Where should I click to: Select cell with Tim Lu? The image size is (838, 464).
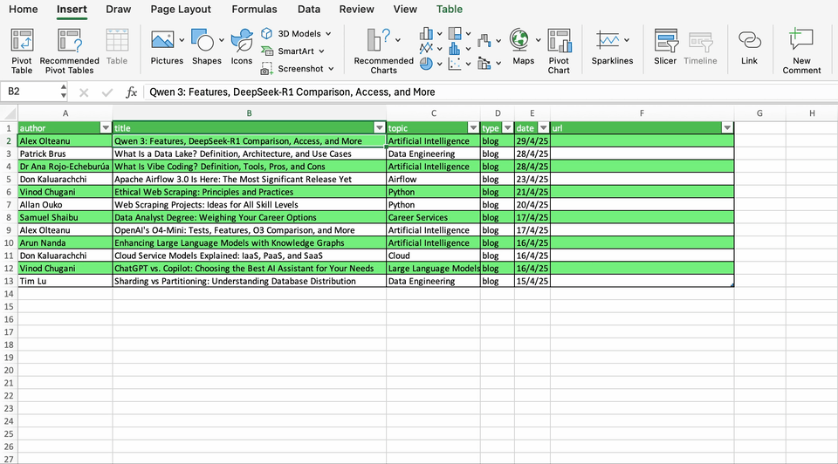[x=65, y=282]
